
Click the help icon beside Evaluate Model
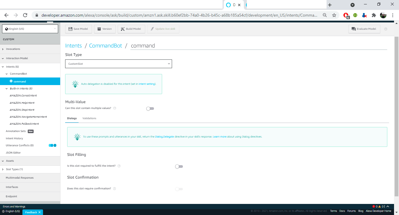[x=386, y=29]
